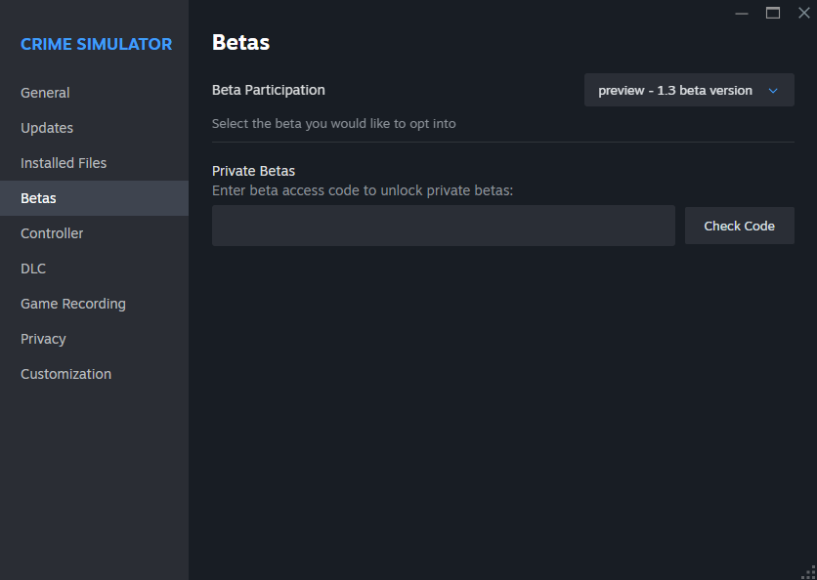Switch to the Updates section
The height and width of the screenshot is (580, 817).
click(47, 128)
